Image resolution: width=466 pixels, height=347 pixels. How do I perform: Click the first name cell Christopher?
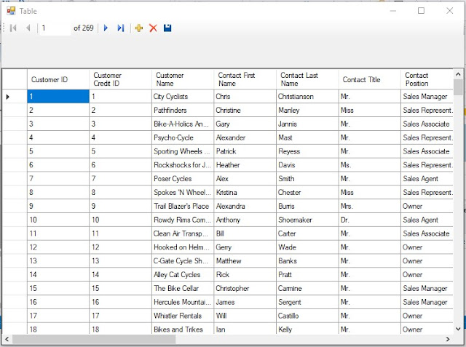coord(245,288)
